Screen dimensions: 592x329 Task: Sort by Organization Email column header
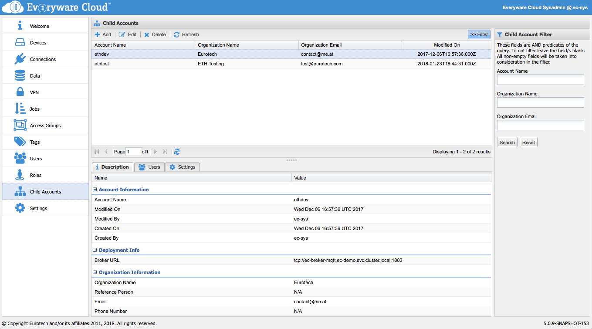pos(350,45)
